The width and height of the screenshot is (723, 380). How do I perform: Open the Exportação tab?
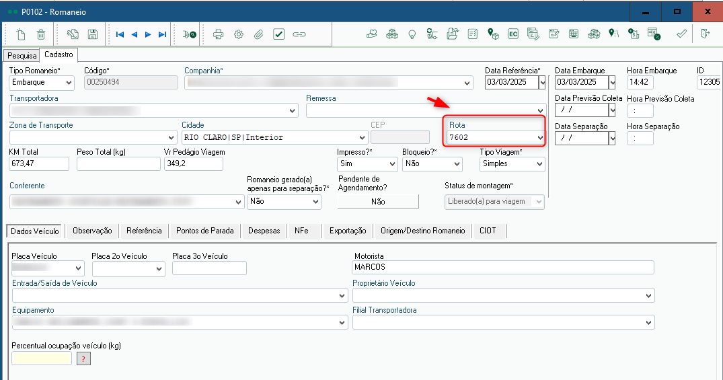pyautogui.click(x=348, y=231)
